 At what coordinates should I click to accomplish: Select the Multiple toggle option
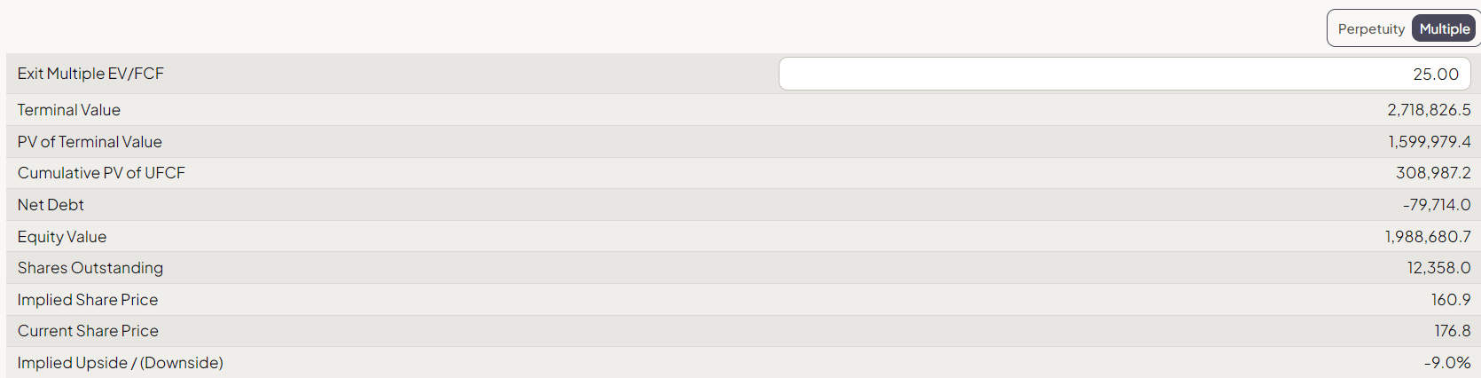1444,29
